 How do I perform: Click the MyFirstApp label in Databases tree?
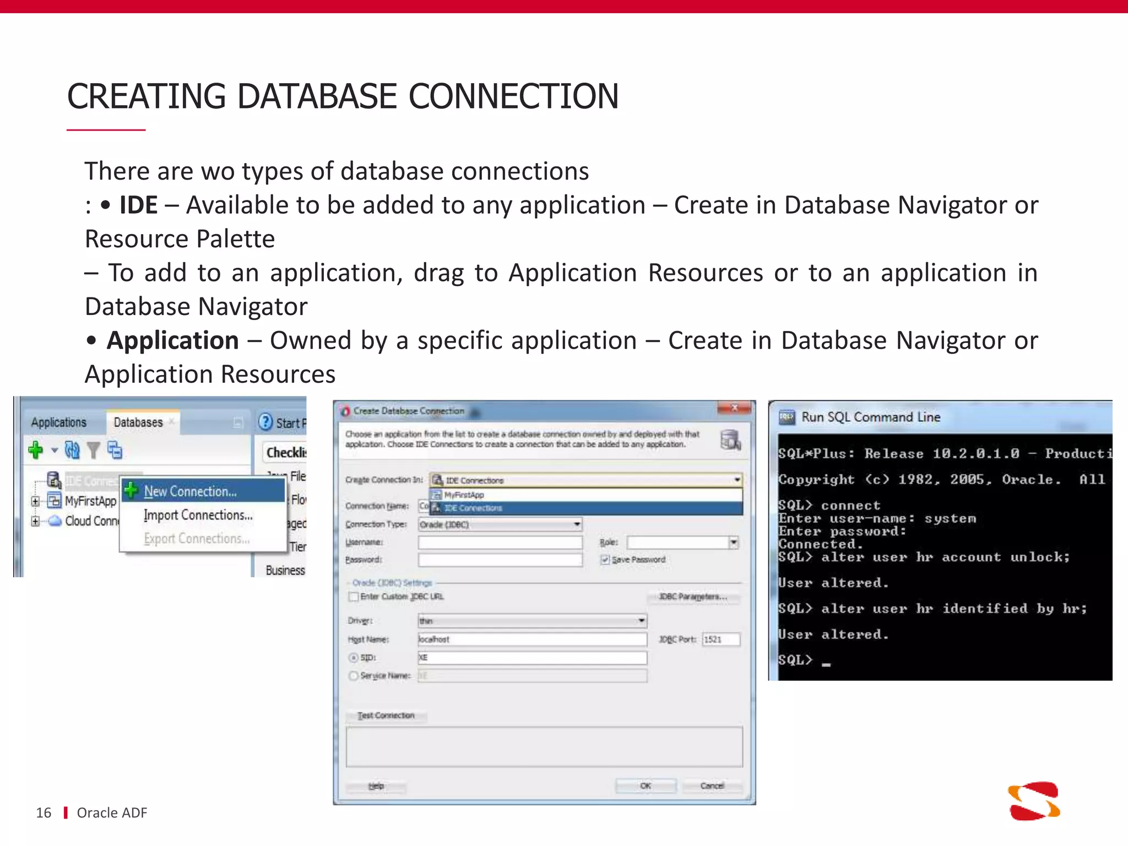tap(91, 501)
